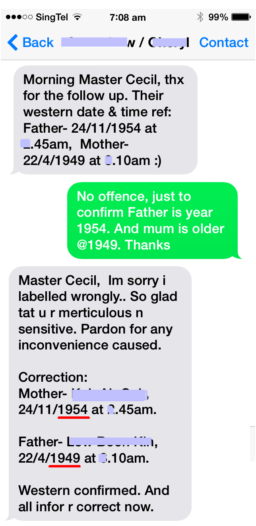
Task: Tap the "Pardon for any inconvenience caused" text
Action: tap(95, 337)
